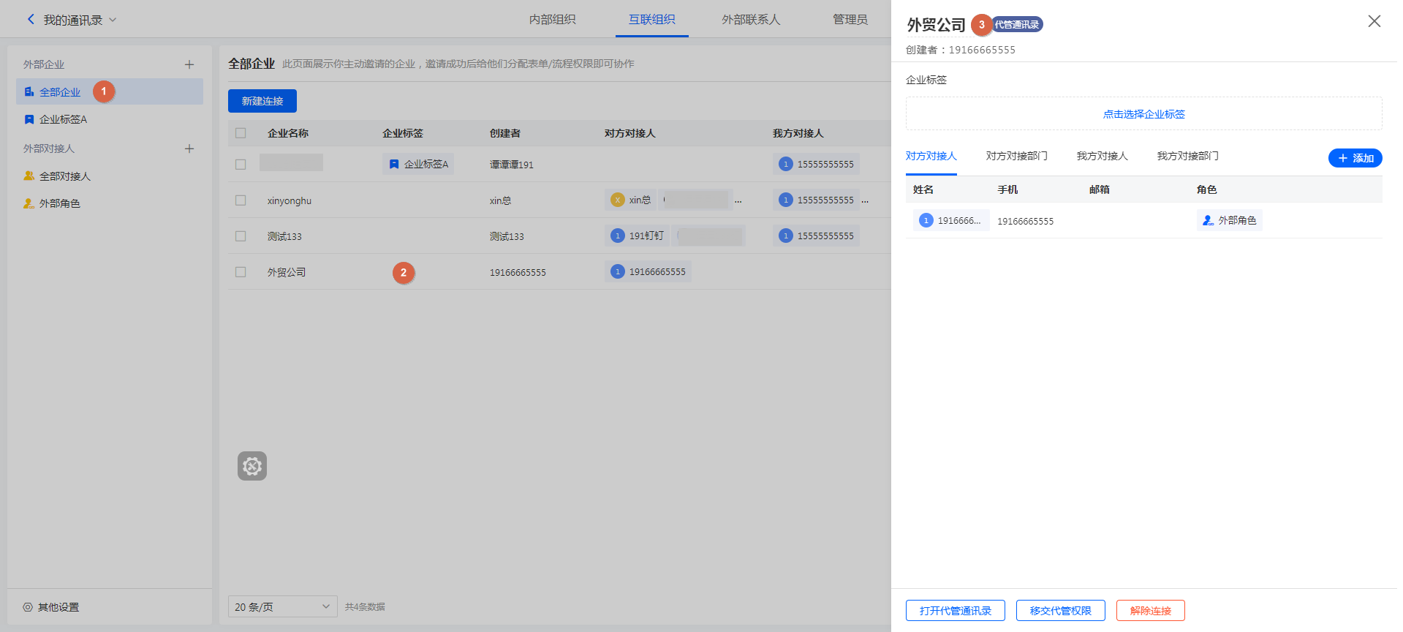Viewport: 1403px width, 632px height.
Task: Open the 20 条/页 page size dropdown
Action: tap(282, 606)
